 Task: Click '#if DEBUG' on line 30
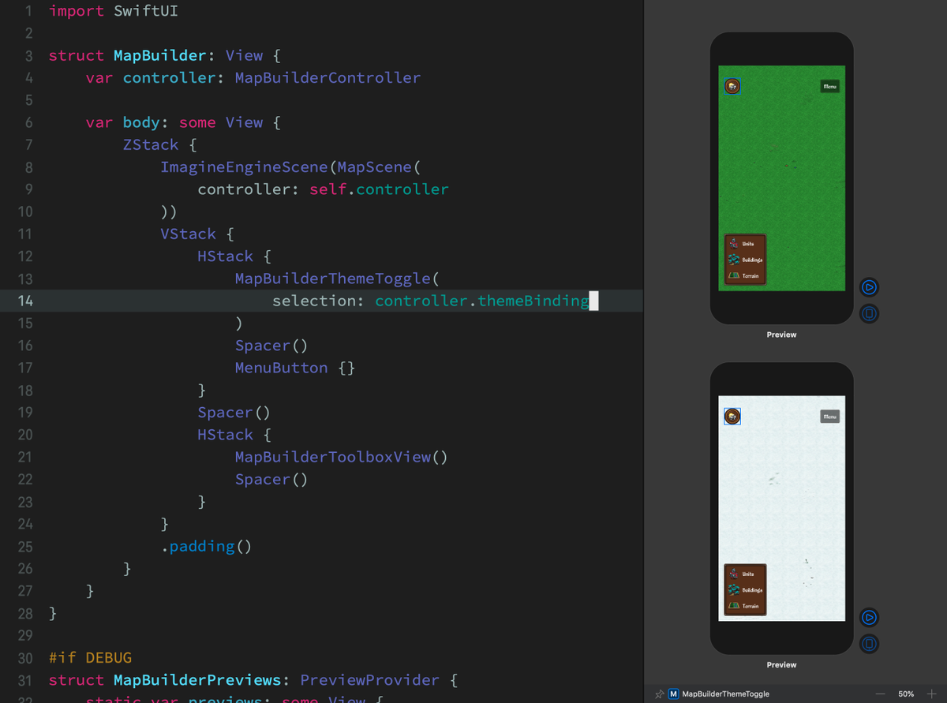90,658
